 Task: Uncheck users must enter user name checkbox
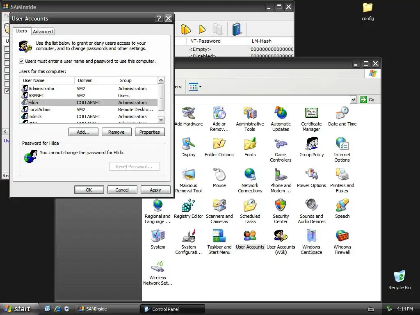21,62
